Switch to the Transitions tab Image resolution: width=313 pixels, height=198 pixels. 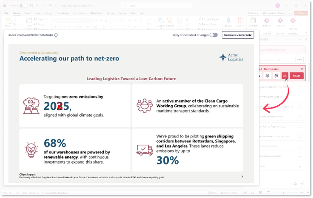point(63,13)
